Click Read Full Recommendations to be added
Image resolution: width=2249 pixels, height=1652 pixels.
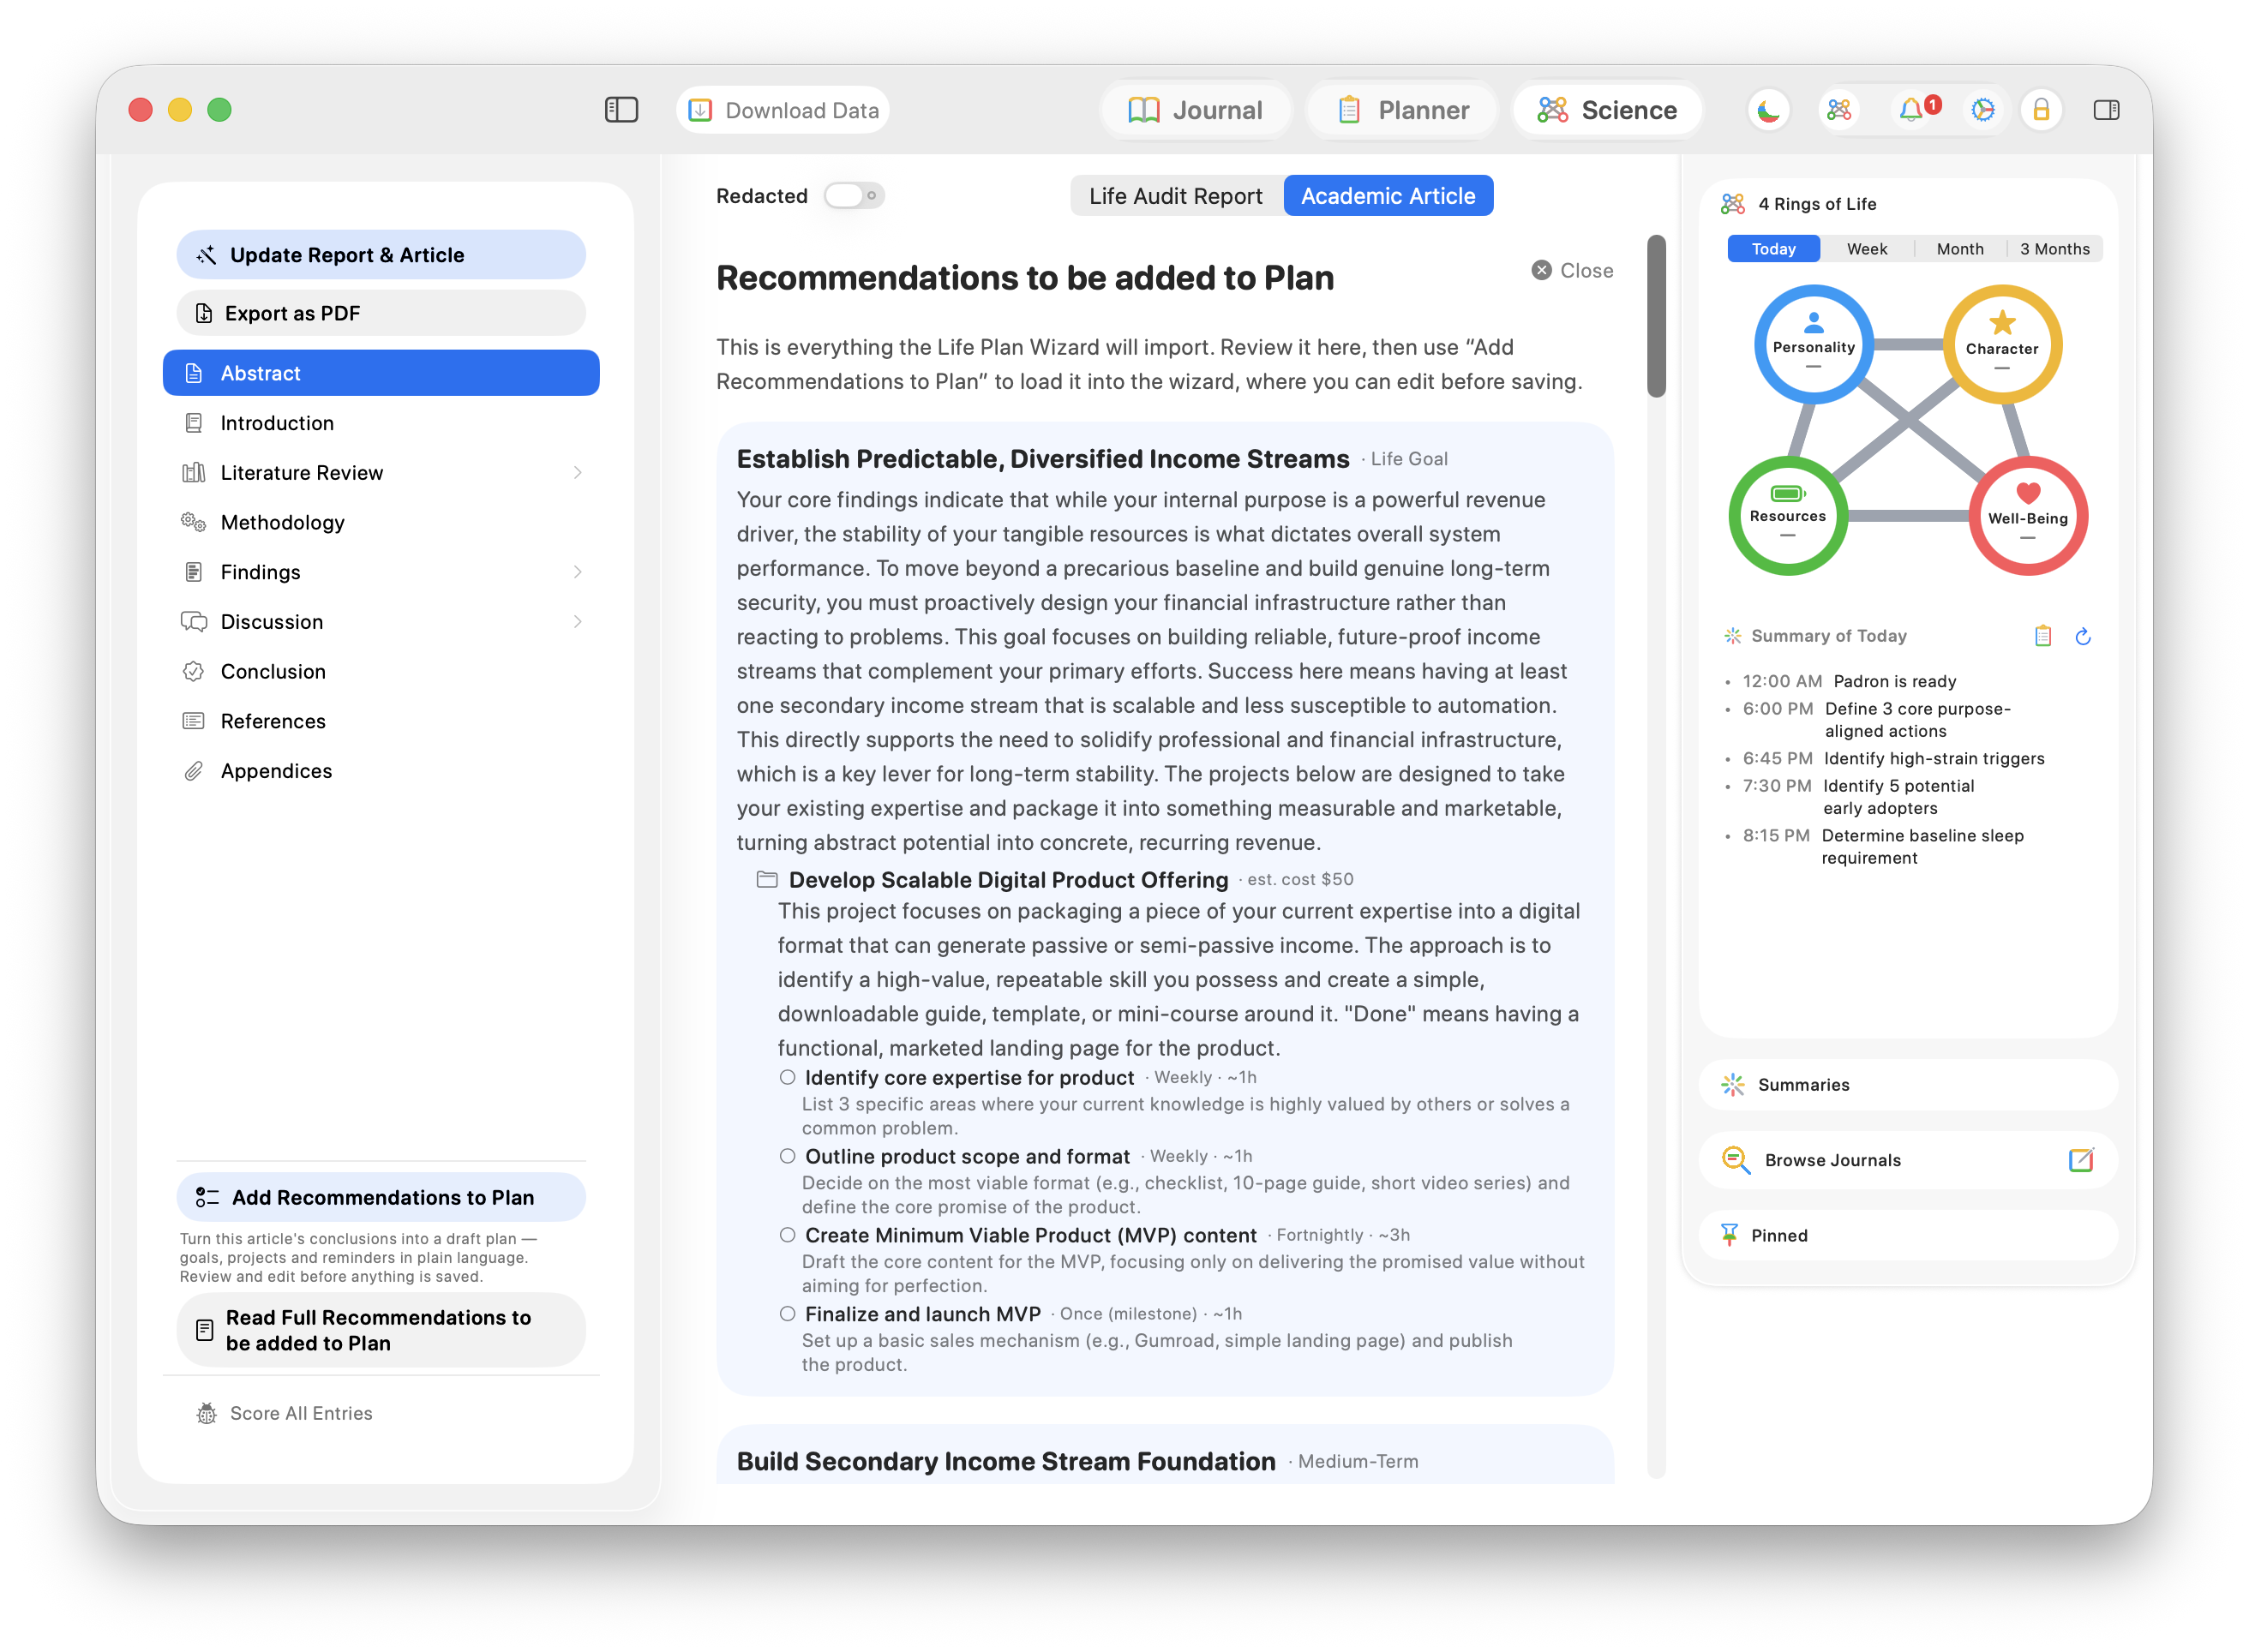point(381,1331)
